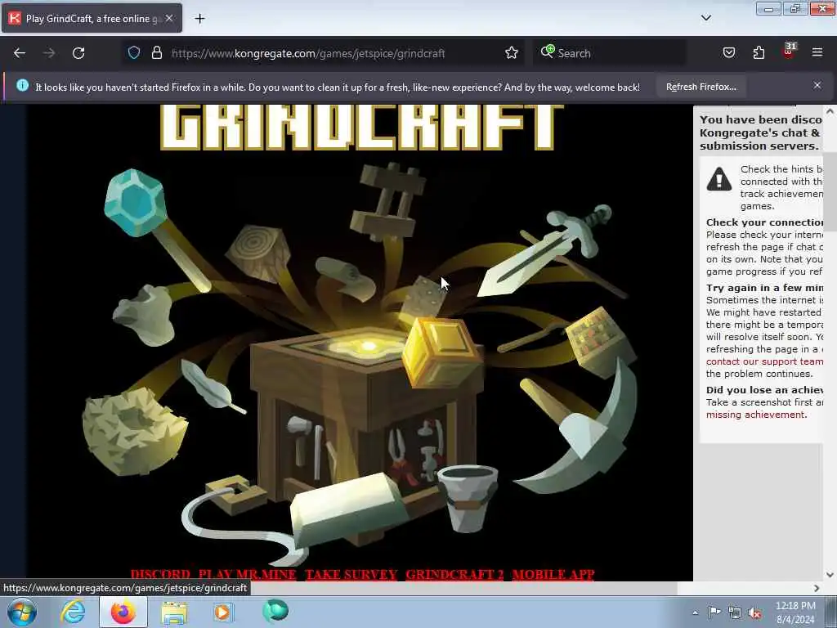Open a new tab with the plus button

(x=199, y=19)
